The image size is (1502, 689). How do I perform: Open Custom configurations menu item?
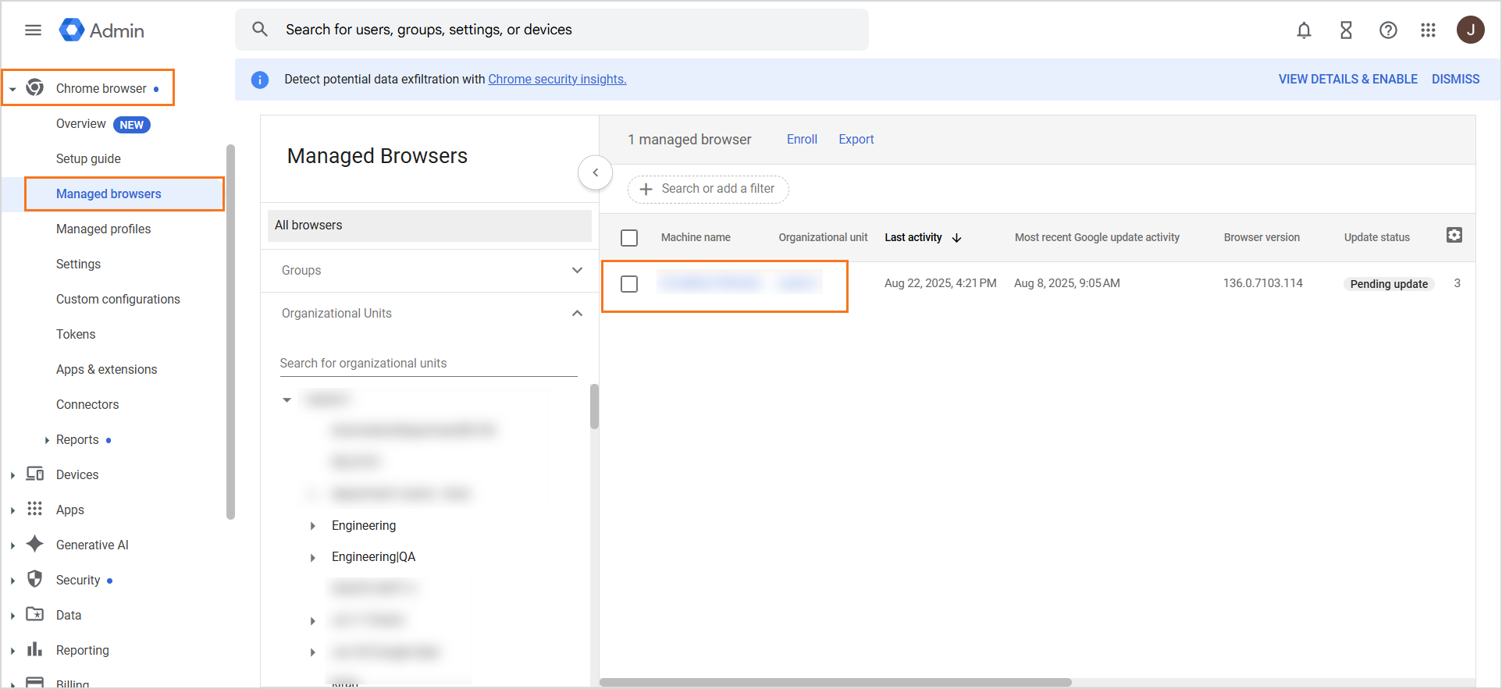[118, 299]
